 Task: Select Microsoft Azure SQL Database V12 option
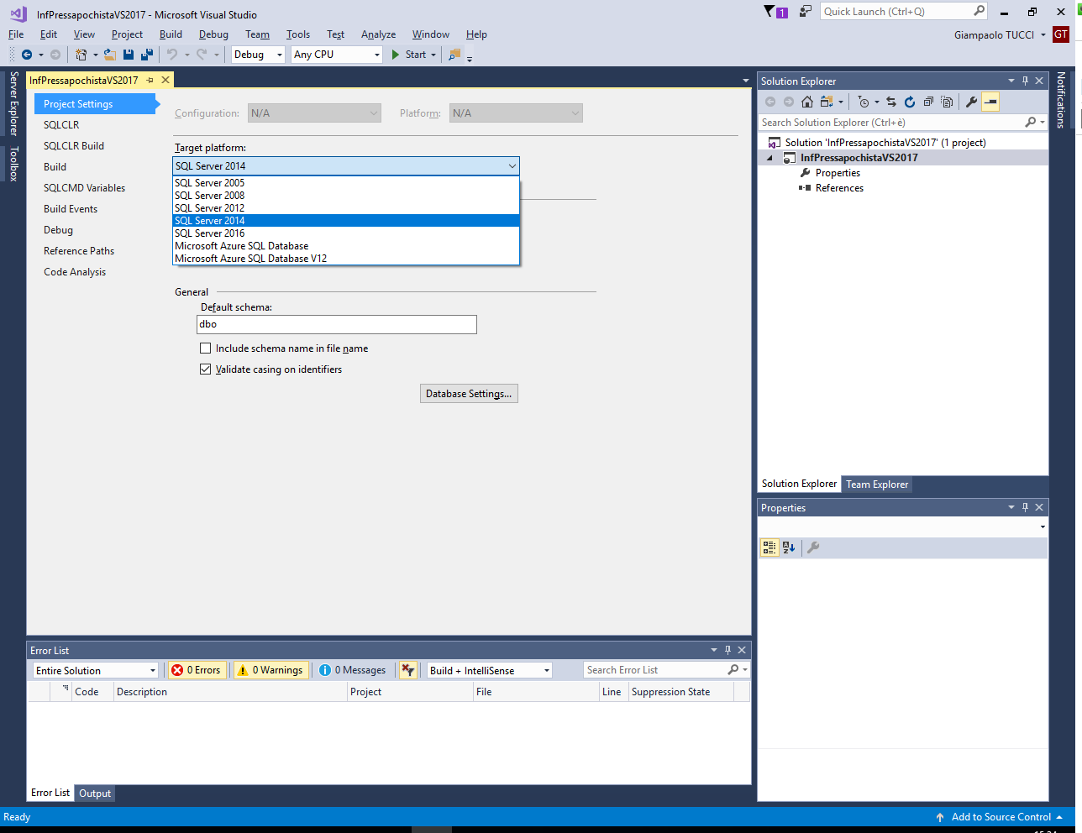click(346, 259)
